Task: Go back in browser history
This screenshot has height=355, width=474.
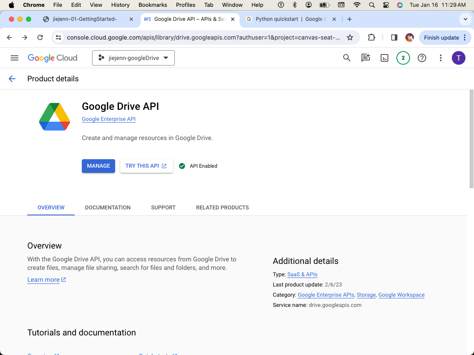Action: (10, 37)
